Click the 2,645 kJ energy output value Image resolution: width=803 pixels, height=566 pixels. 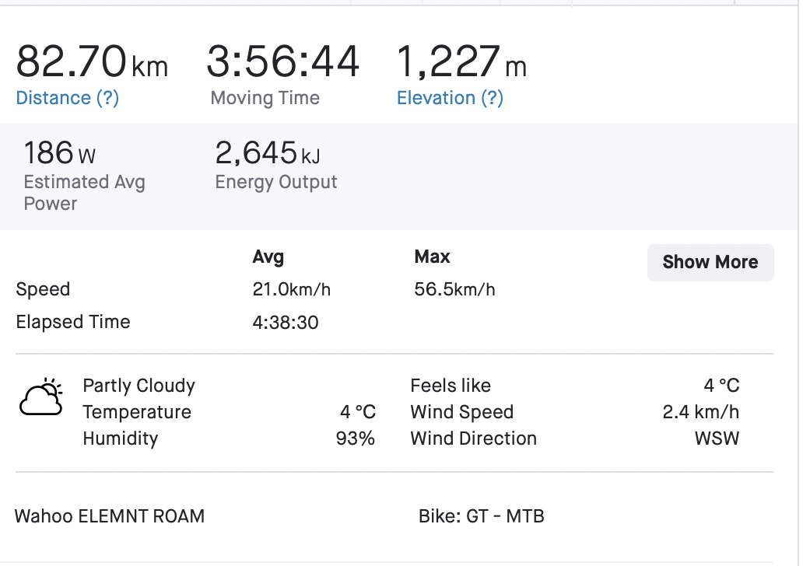coord(268,153)
